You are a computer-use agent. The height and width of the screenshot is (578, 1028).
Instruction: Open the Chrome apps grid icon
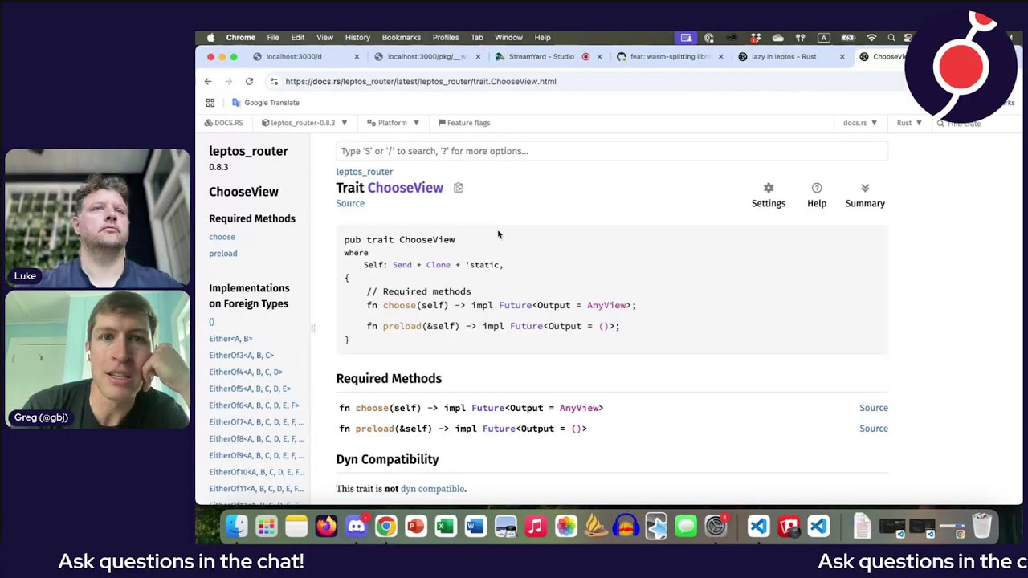point(210,103)
